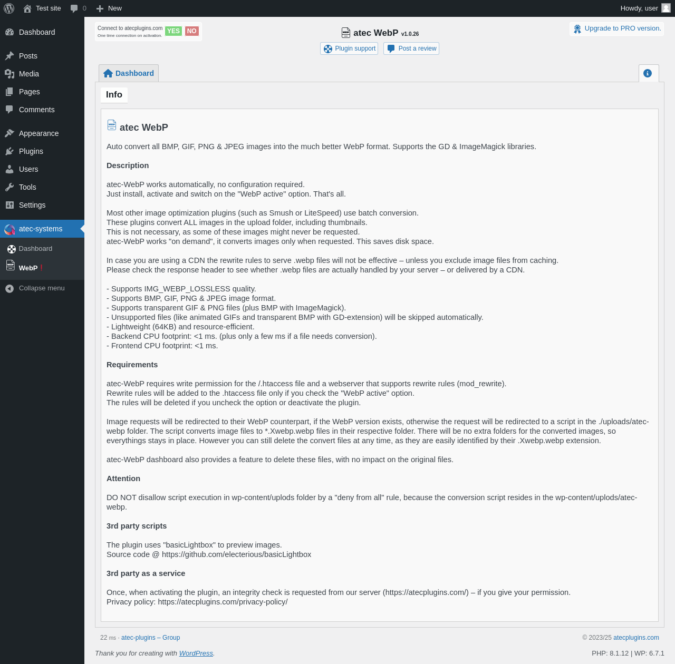Click the Attention heading
The width and height of the screenshot is (675, 664).
click(123, 479)
